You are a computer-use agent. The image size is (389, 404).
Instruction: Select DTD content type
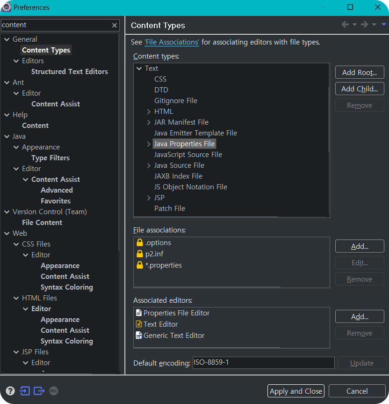click(161, 90)
